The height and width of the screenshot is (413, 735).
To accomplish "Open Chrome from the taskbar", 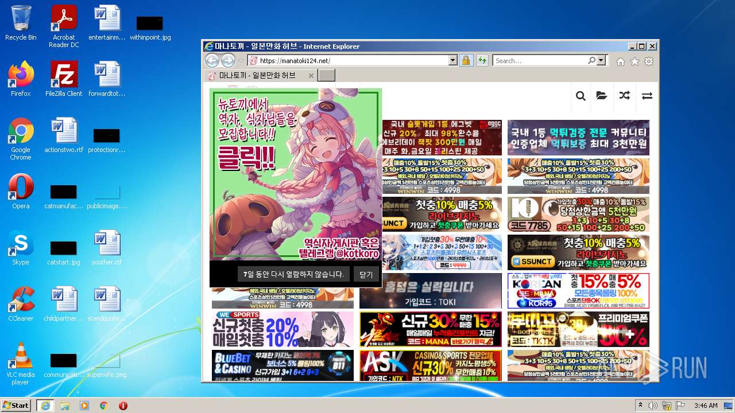I will (104, 406).
